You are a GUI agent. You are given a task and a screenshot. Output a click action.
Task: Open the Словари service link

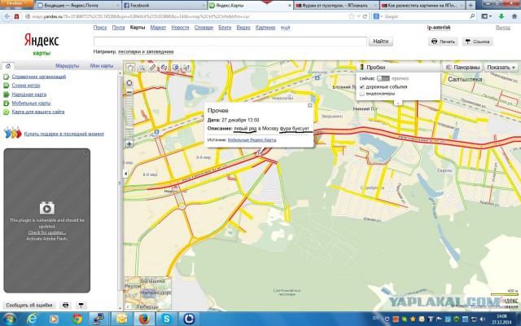[x=204, y=28]
